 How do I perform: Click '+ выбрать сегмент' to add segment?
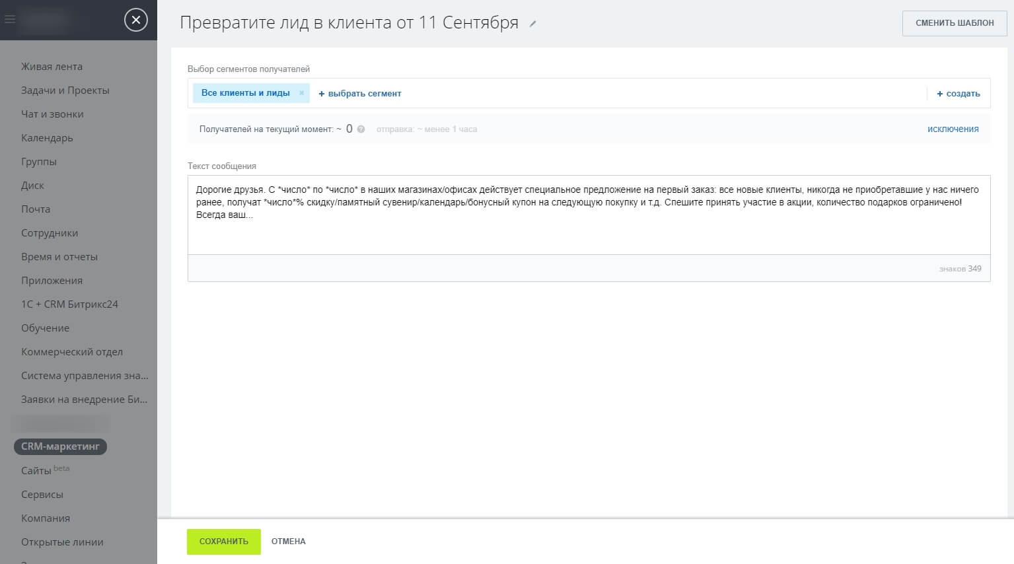pyautogui.click(x=360, y=94)
